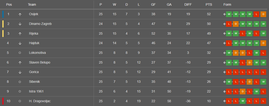Click the red relegation marker at position 10

tap(3, 101)
